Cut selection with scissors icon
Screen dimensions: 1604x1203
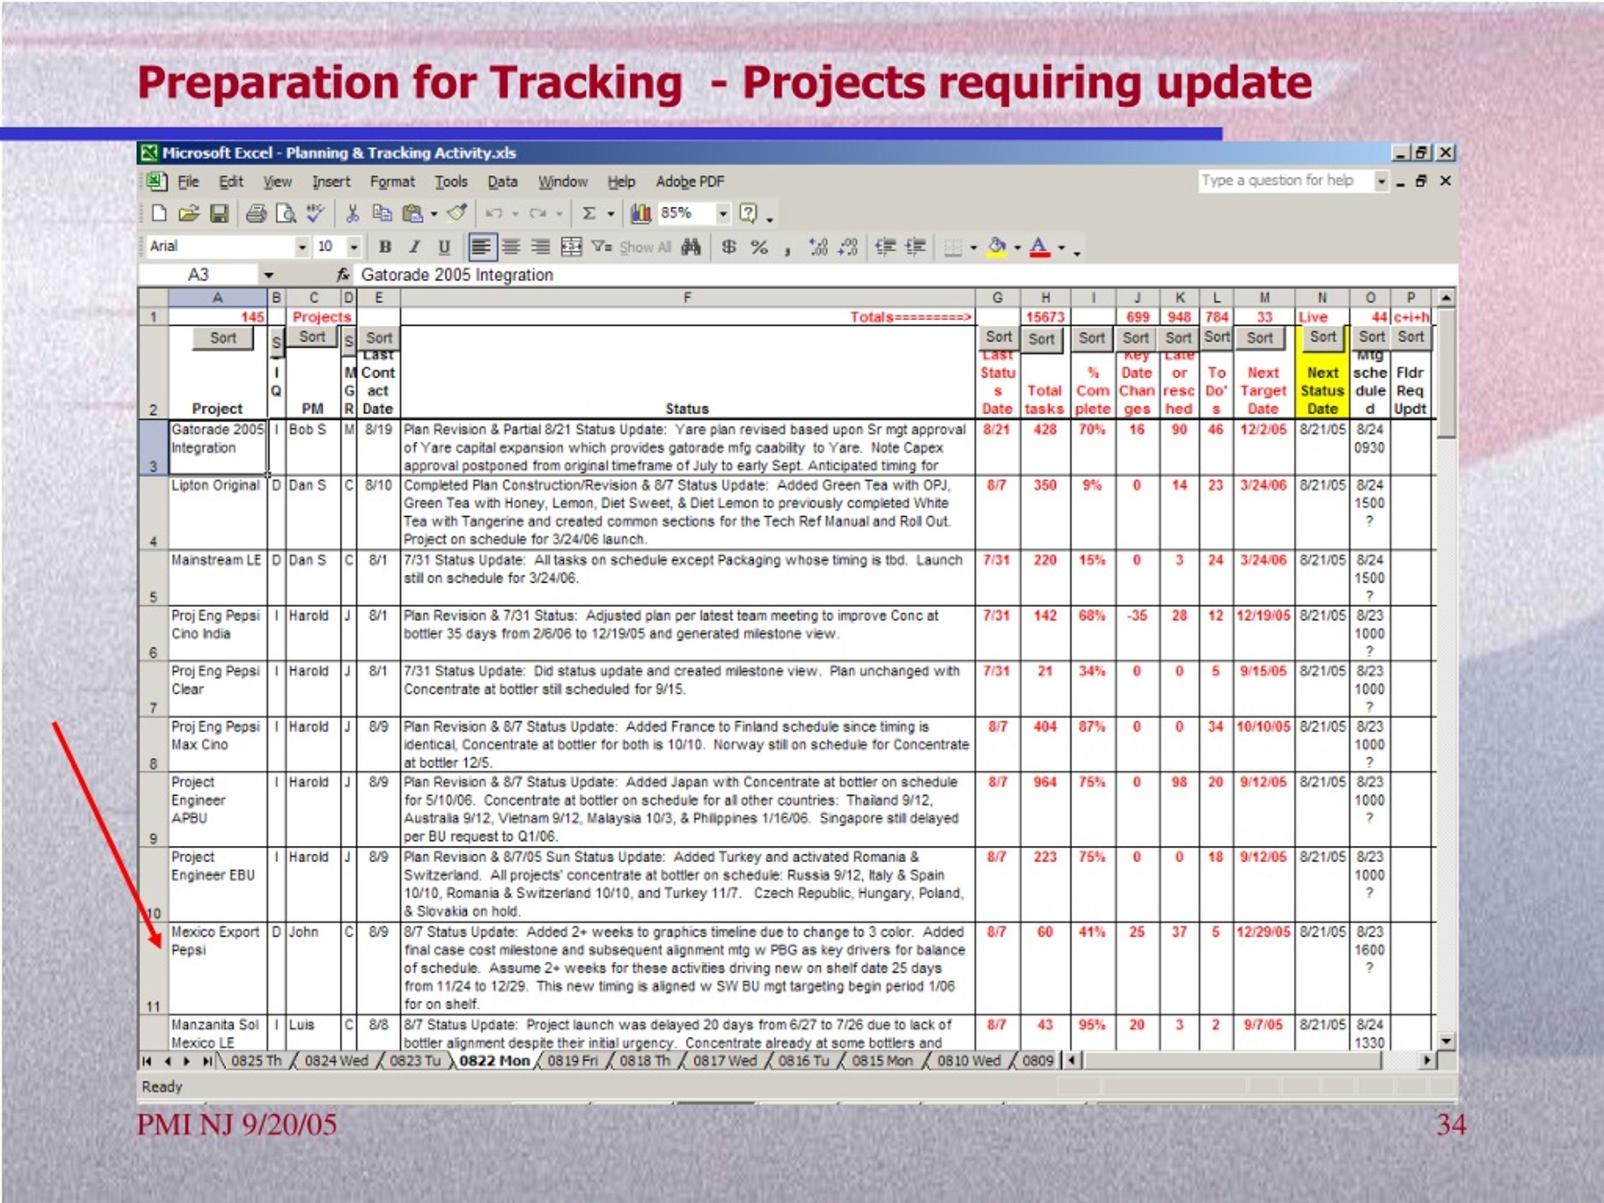tap(352, 213)
